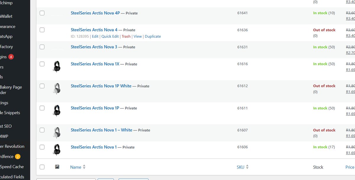Open SteelSeries Arctis Nova 1P White link
Screen dimensions: 355x180
click(x=101, y=86)
